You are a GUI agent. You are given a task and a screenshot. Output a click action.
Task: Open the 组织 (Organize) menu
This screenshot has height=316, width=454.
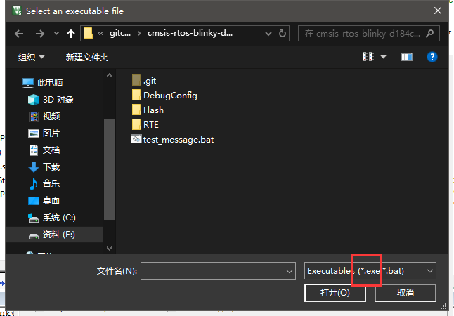tap(31, 57)
